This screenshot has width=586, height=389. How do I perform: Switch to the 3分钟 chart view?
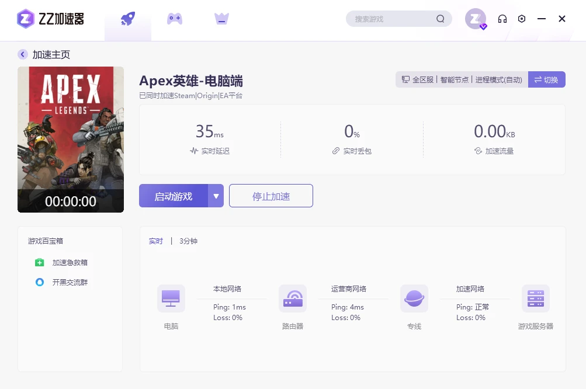click(x=188, y=241)
